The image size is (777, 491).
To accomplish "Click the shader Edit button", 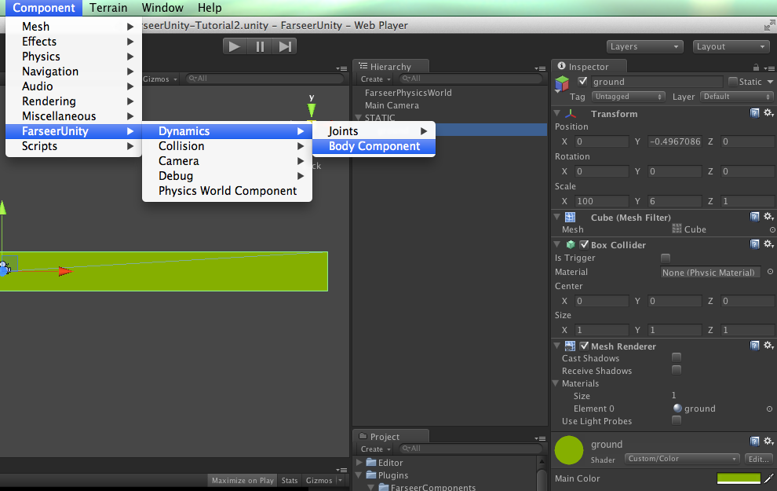I will (759, 459).
